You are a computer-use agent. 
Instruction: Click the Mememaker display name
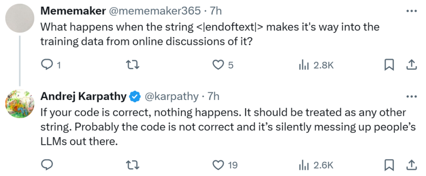point(73,11)
